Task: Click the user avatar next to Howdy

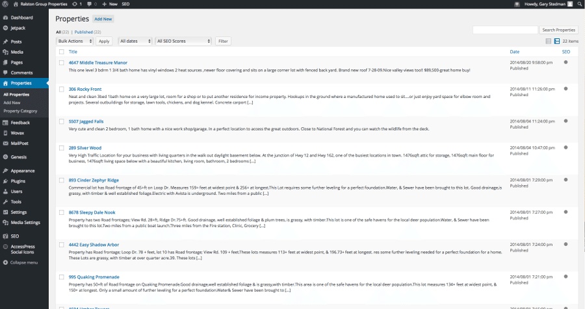Action: [570, 4]
